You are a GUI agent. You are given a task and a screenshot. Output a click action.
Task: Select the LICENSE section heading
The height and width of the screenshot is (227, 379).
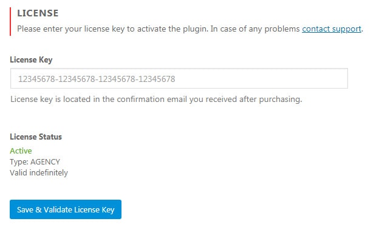point(38,13)
